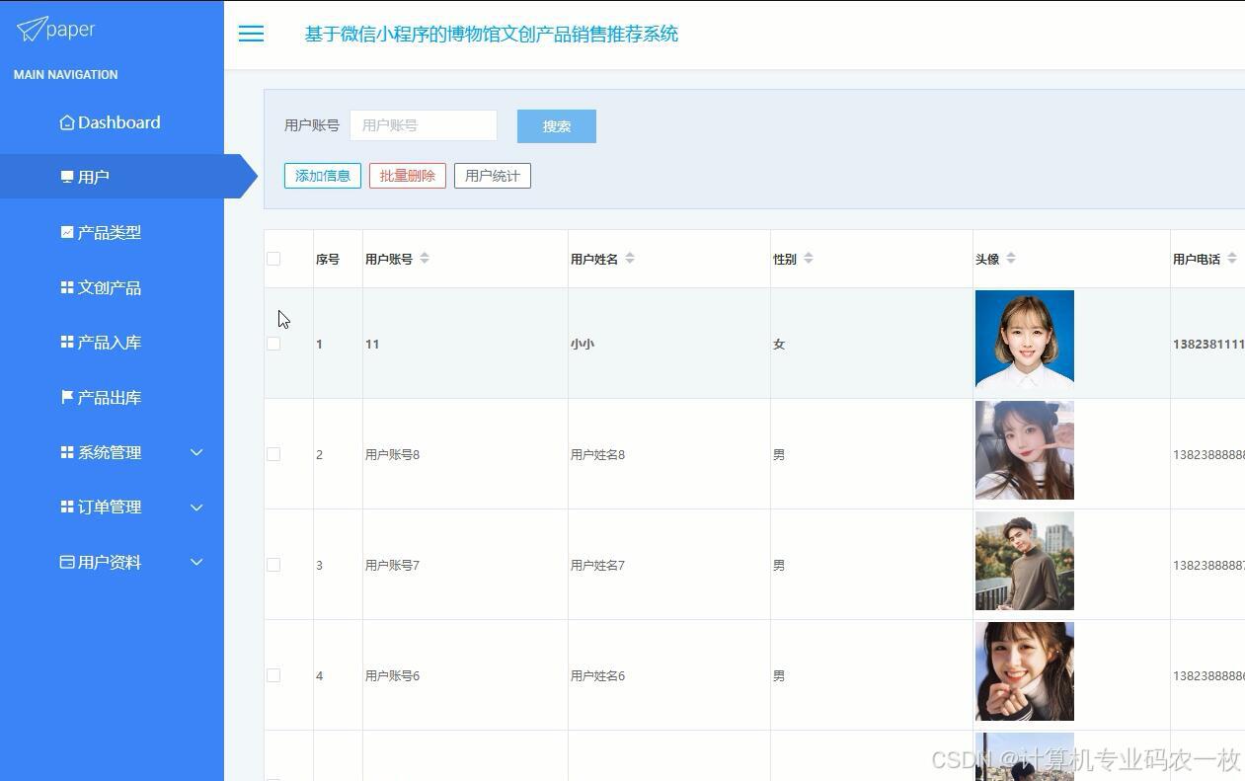Click the system title 基于微信小程序 link
The image size is (1245, 781).
click(492, 34)
